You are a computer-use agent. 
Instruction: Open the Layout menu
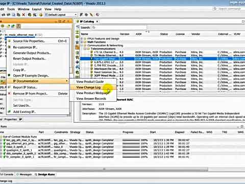[37, 9]
